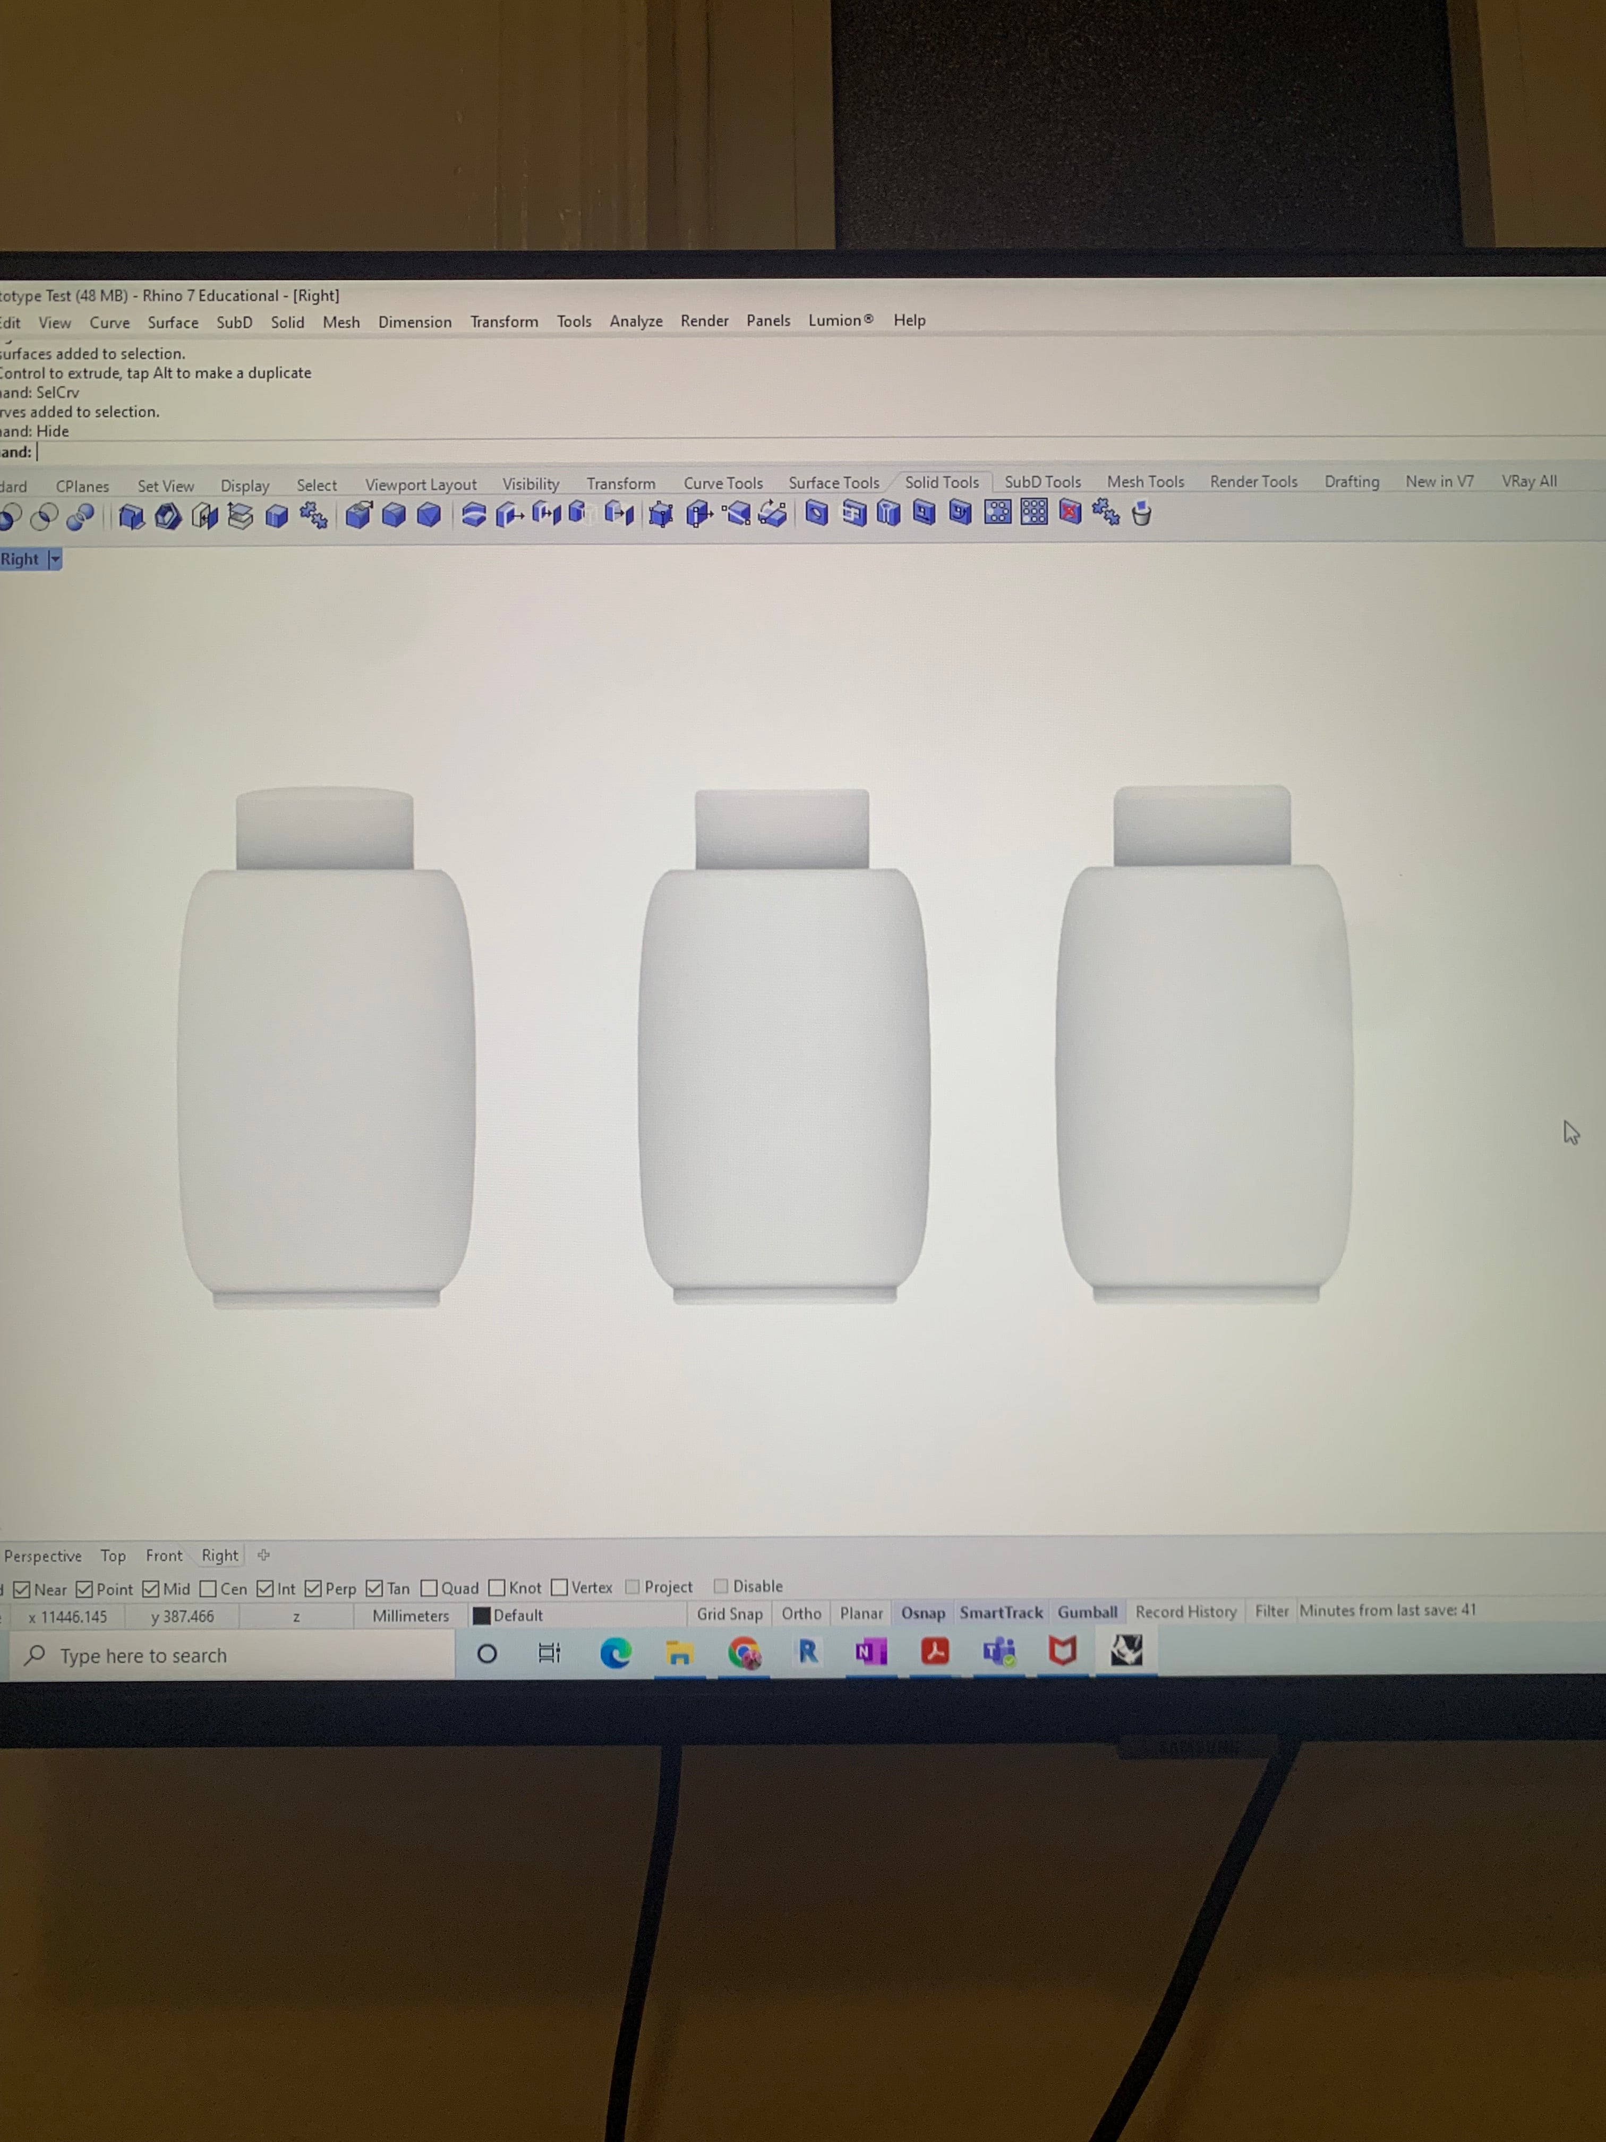Uncheck the Tan object snap
The image size is (1606, 2142).
tap(374, 1588)
